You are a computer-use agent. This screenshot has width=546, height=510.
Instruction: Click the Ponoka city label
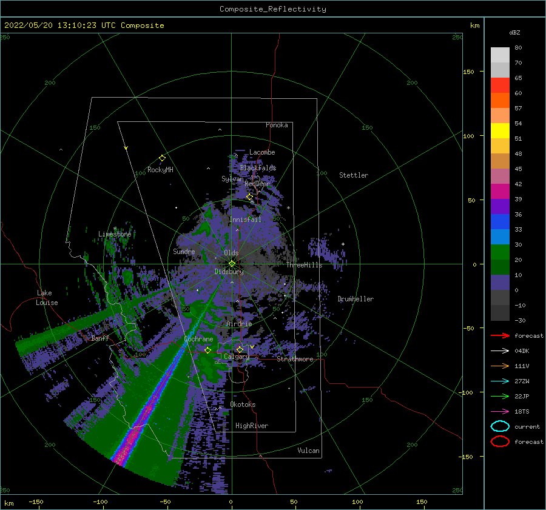click(277, 125)
